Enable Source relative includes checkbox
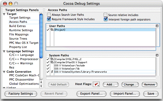Viewport: 163px width, 101px height. 105,15
